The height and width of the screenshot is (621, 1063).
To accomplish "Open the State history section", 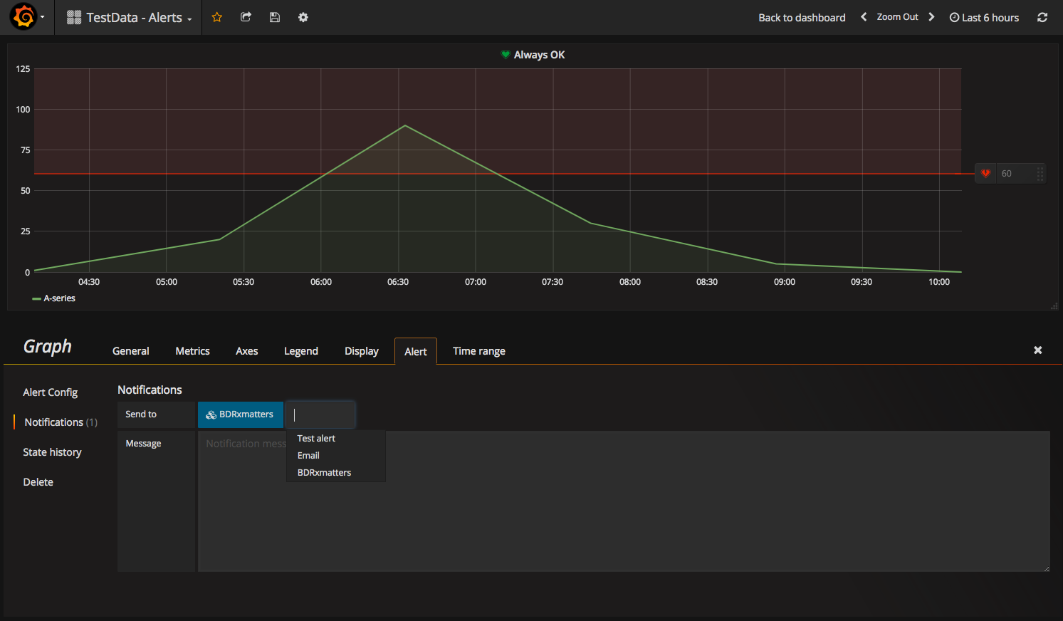I will pos(52,452).
